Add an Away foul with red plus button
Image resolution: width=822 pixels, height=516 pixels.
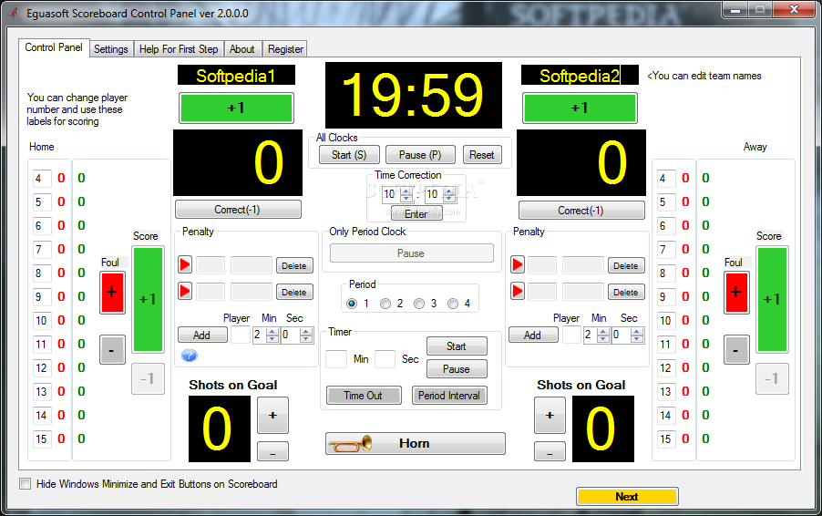(736, 293)
